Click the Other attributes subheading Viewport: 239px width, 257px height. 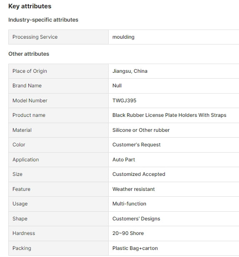pos(29,54)
